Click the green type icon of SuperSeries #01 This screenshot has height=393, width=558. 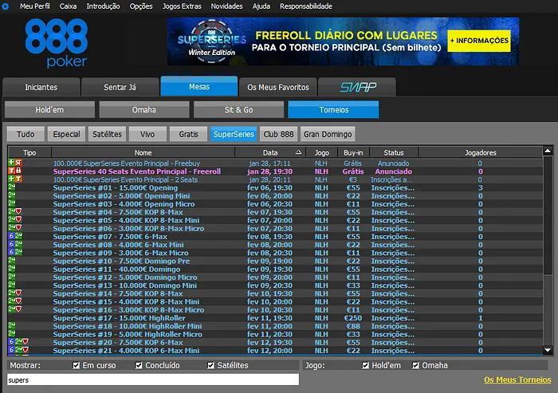pos(12,187)
